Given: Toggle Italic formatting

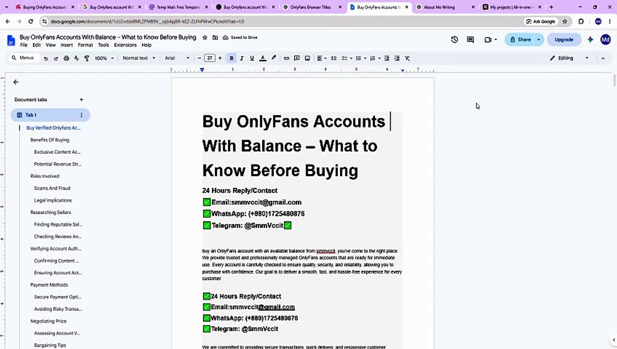Looking at the screenshot, I should pyautogui.click(x=242, y=58).
